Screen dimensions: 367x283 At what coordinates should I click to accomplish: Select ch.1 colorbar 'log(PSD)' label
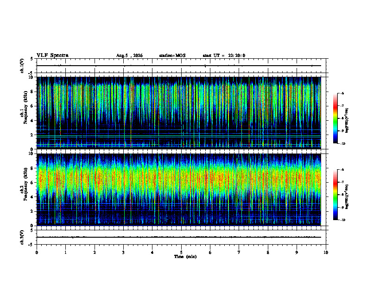[x=347, y=120]
